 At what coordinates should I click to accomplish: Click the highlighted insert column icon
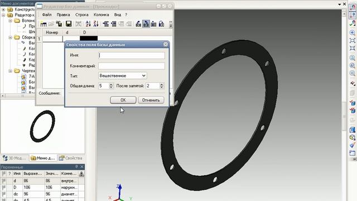(x=146, y=23)
